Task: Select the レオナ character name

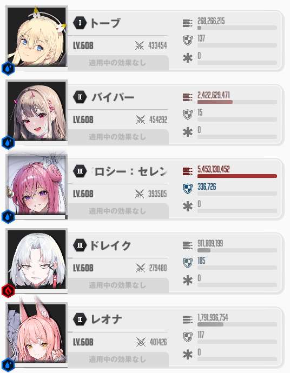Action: coord(107,319)
